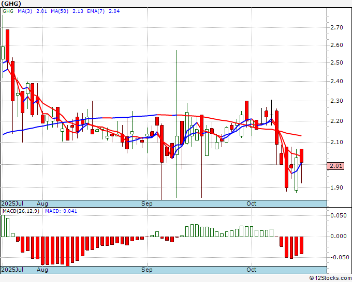
Task: Click the Sep label on MACD axis
Action: point(147,270)
